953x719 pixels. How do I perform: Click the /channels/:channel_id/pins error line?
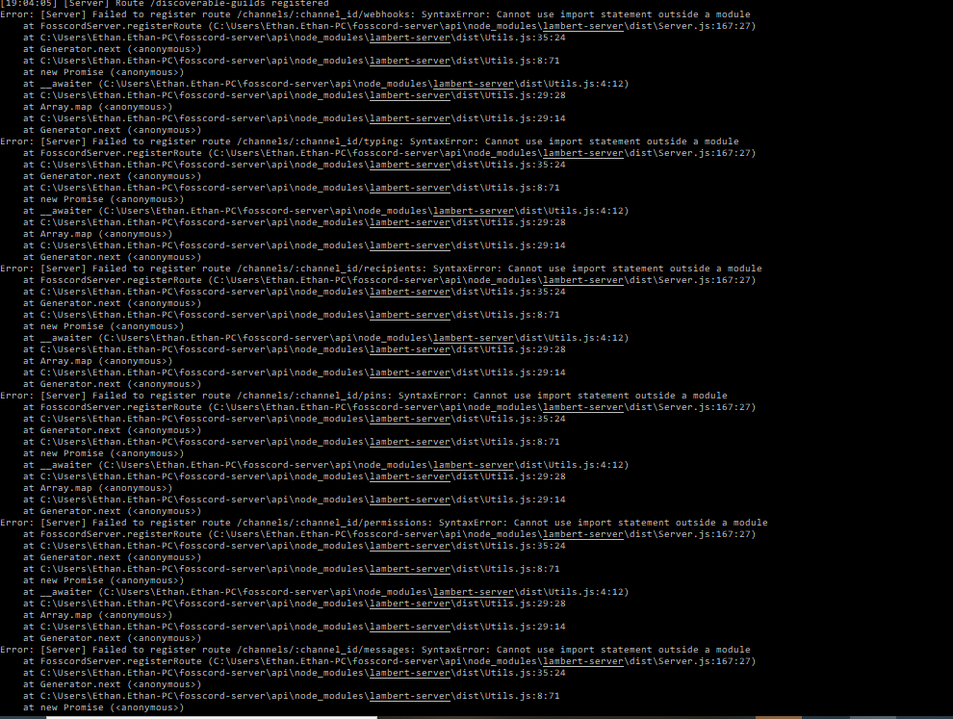pos(364,396)
